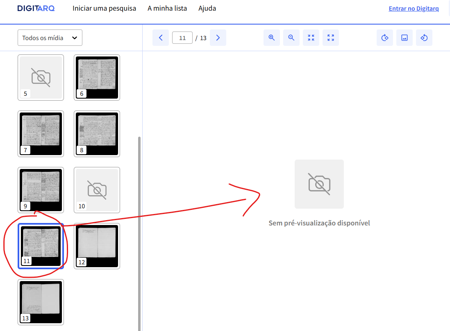This screenshot has width=450, height=331.
Task: Click the page number input field
Action: pyautogui.click(x=182, y=38)
